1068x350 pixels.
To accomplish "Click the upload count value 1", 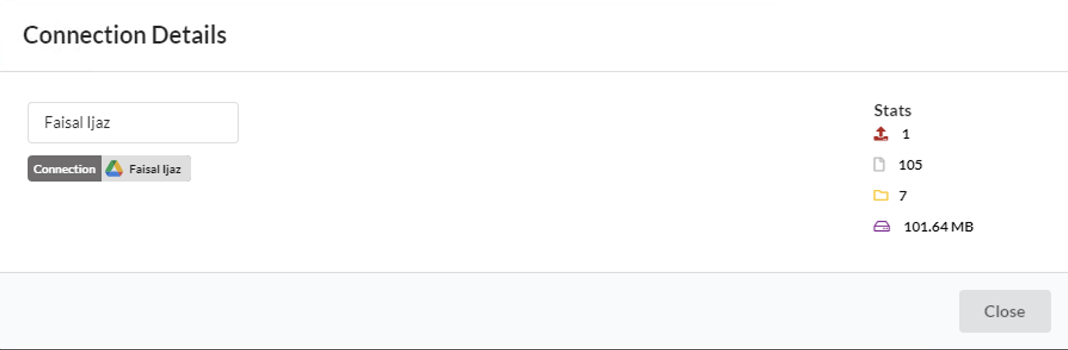I will tap(906, 134).
